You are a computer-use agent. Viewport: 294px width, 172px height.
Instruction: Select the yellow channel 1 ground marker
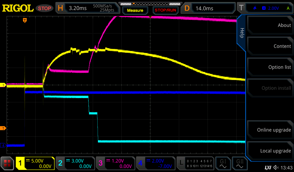coord(3,85)
